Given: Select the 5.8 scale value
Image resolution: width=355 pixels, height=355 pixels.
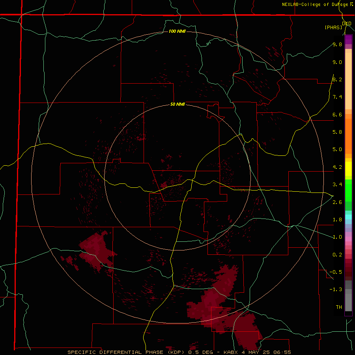Looking at the screenshot, I should click(x=337, y=132).
